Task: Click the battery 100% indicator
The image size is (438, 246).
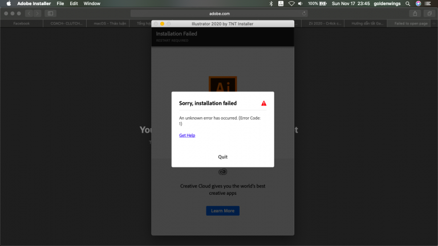Action: coord(317,3)
